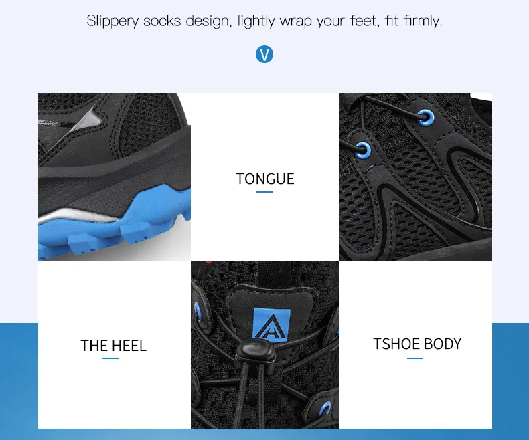This screenshot has height=440, width=529.
Task: Click the lower blue lace eyelet
Action: (363, 150)
